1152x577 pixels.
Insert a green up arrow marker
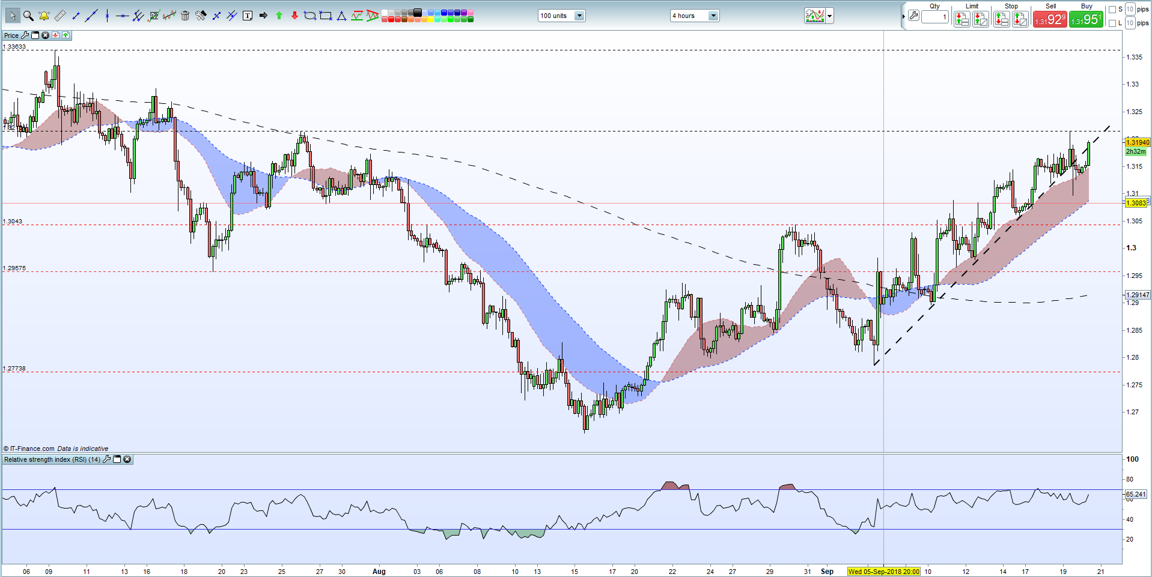click(279, 16)
